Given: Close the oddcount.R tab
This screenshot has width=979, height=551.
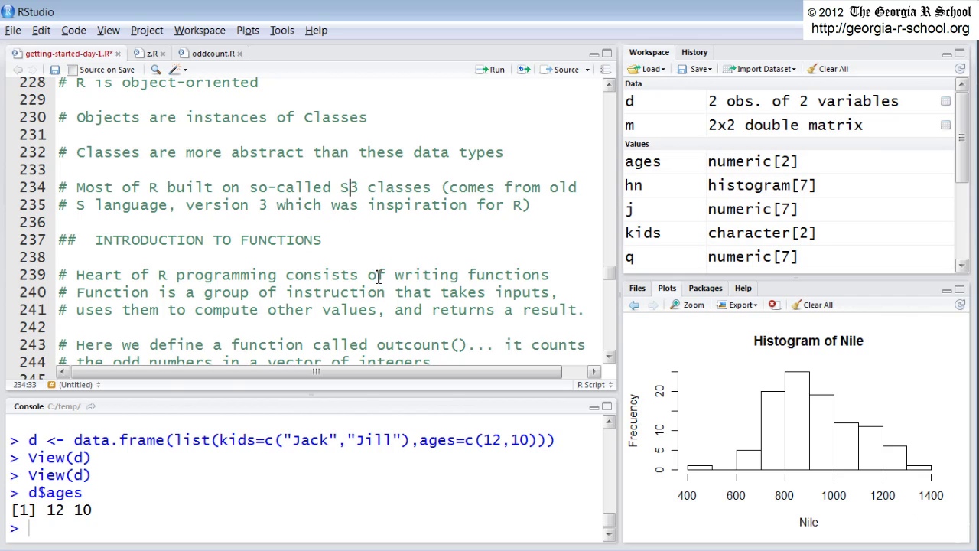Looking at the screenshot, I should (x=240, y=54).
